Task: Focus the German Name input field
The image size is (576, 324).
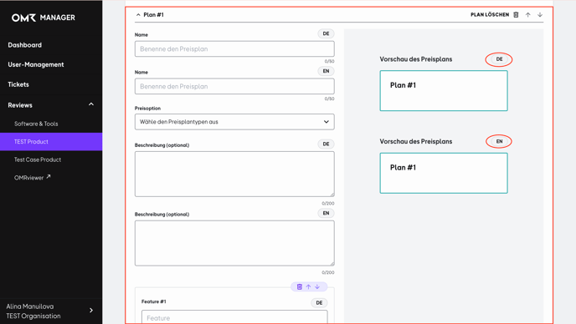Action: [234, 48]
